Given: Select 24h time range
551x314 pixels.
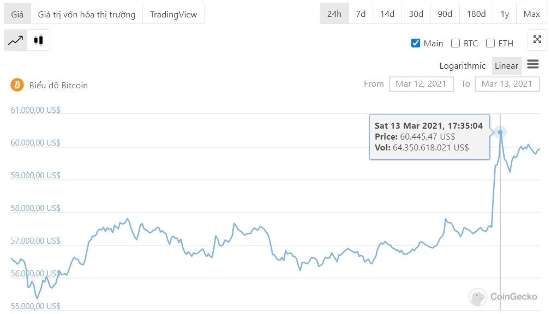Looking at the screenshot, I should point(334,14).
